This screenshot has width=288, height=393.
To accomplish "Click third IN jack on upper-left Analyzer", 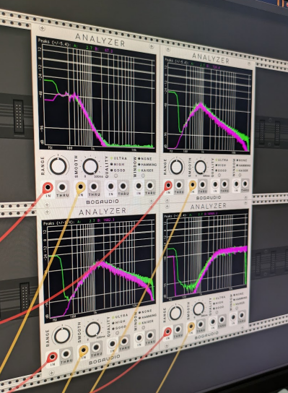I will (110, 186).
